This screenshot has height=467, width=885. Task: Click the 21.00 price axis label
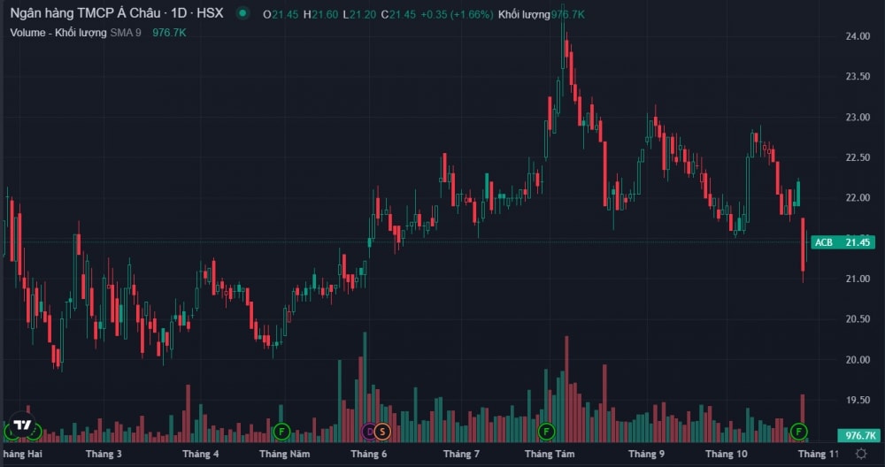point(856,279)
